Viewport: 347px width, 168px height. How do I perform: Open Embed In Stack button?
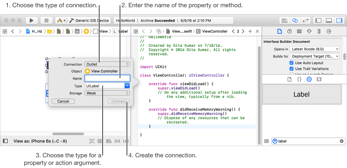[100, 141]
